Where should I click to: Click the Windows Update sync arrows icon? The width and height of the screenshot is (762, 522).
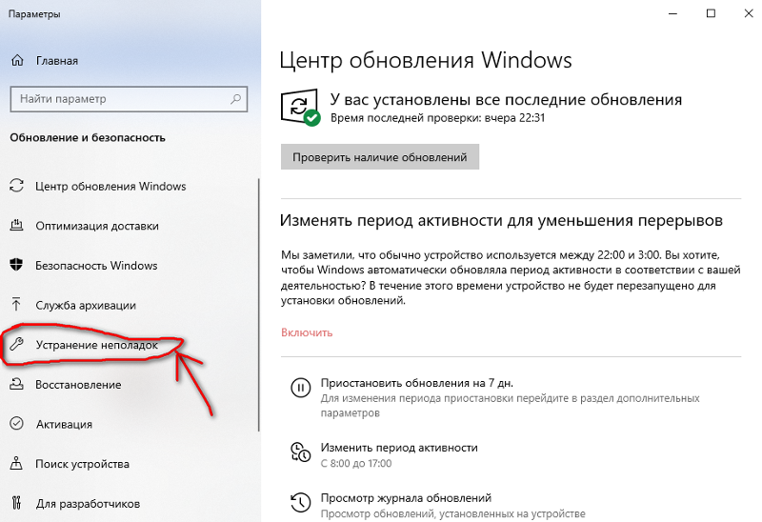coord(16,186)
